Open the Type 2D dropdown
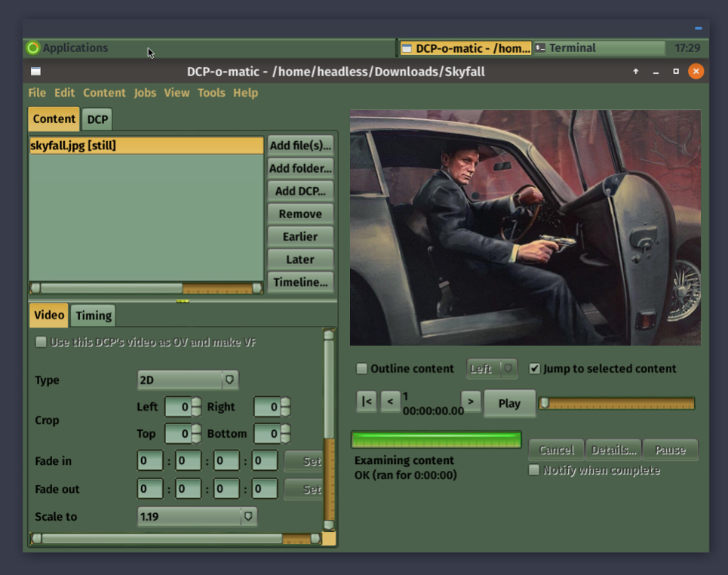This screenshot has width=728, height=575. tap(187, 380)
